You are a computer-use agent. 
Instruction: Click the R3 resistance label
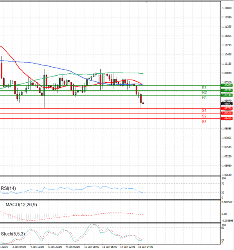pos(204,88)
